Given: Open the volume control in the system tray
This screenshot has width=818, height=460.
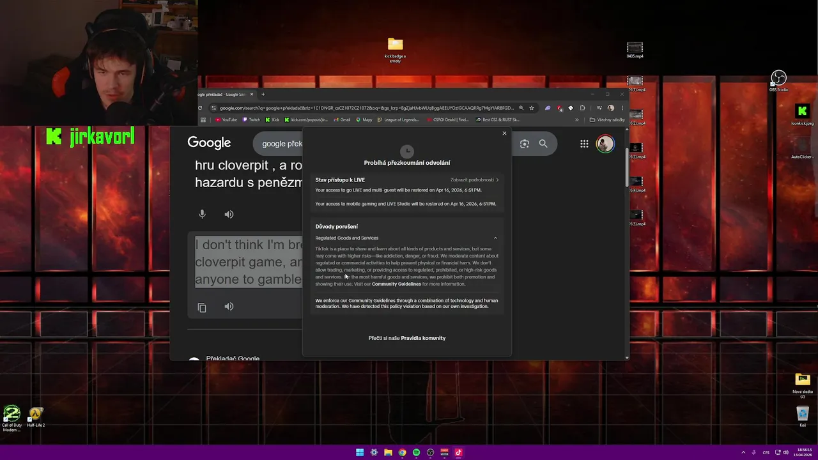Looking at the screenshot, I should 785,452.
